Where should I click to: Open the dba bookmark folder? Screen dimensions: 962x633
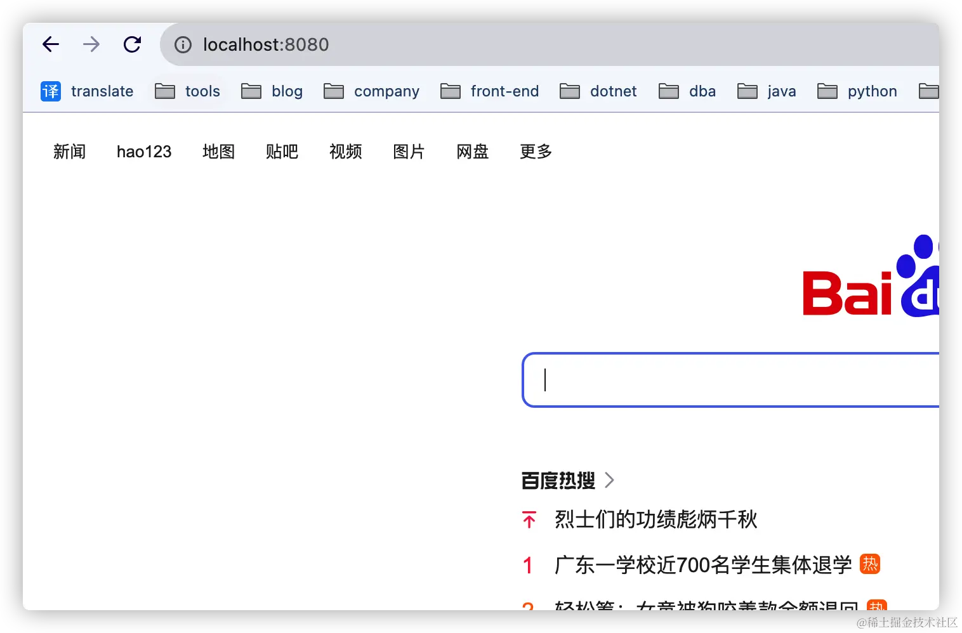click(687, 91)
